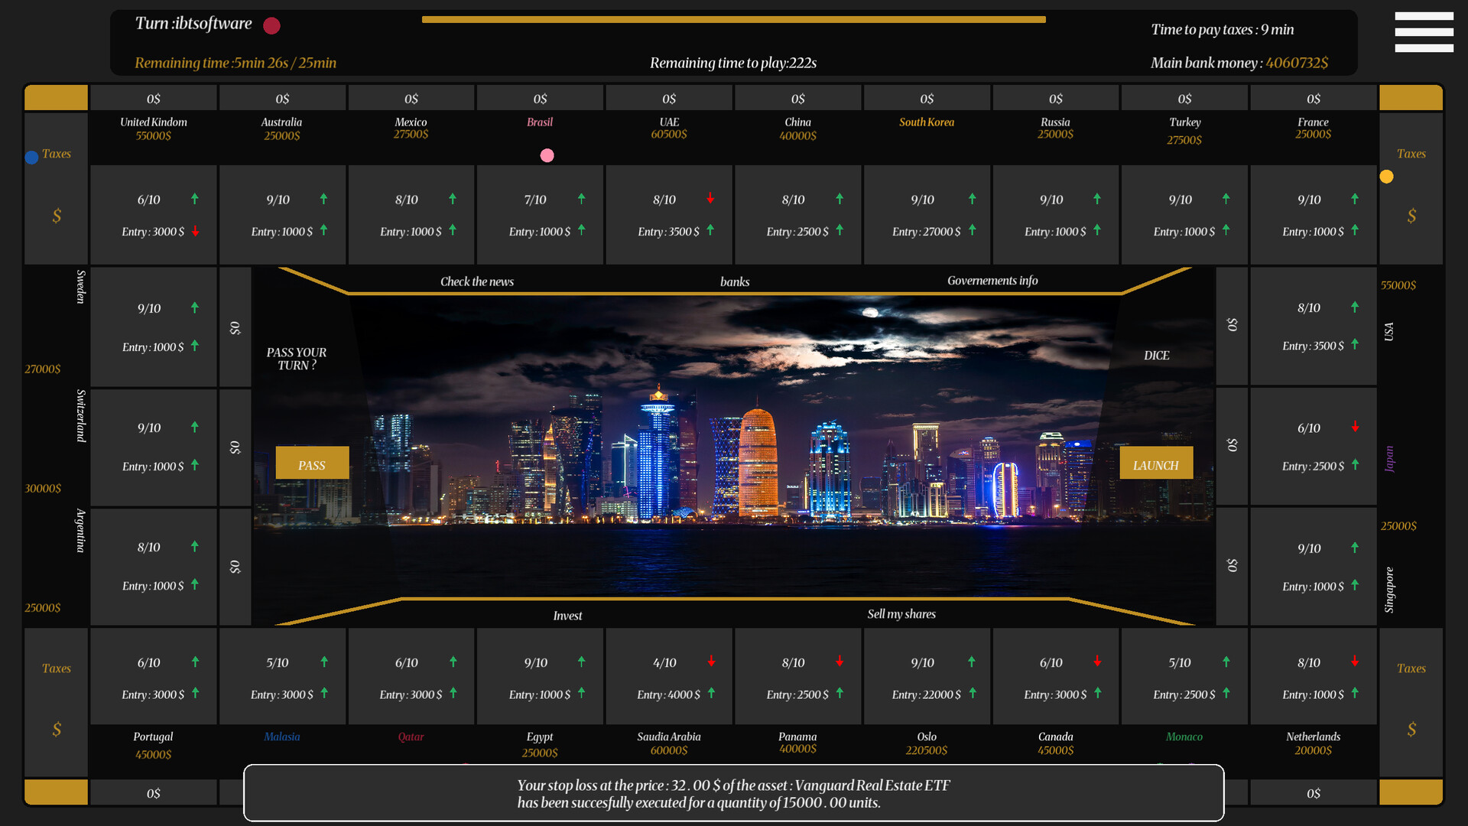The image size is (1468, 826).
Task: Open the banks section
Action: tap(734, 281)
